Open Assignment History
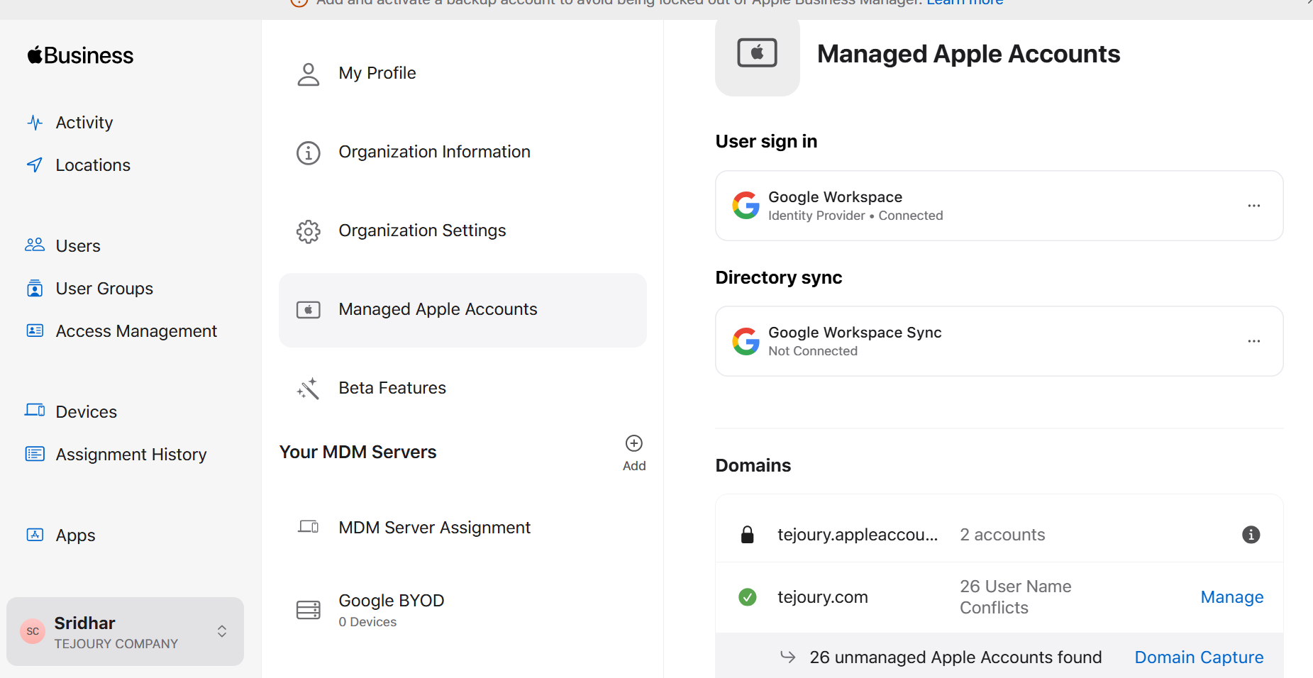Viewport: 1313px width, 678px height. tap(131, 455)
